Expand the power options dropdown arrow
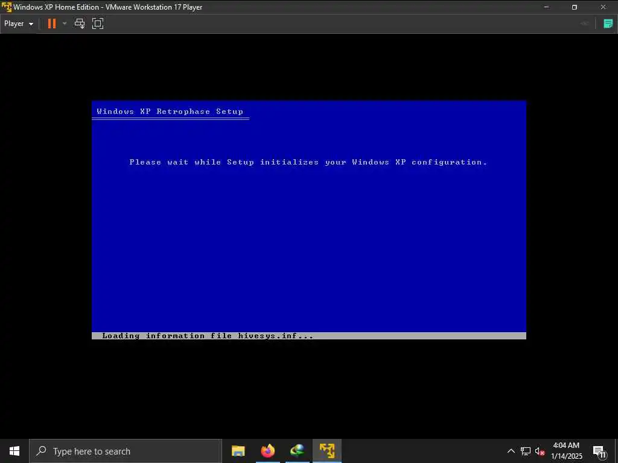 point(65,24)
